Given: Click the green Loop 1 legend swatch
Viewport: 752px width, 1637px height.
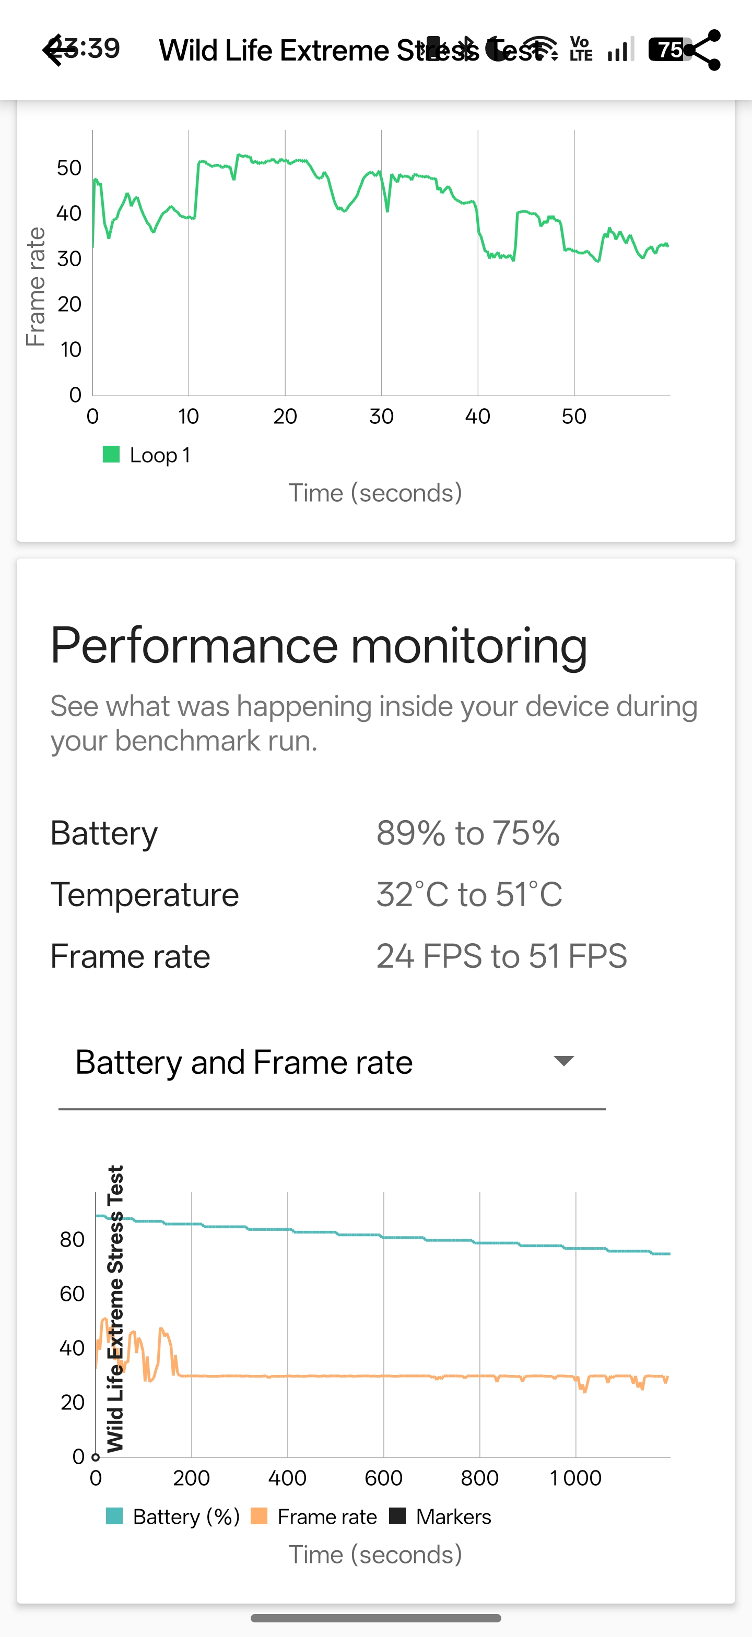Looking at the screenshot, I should (111, 454).
